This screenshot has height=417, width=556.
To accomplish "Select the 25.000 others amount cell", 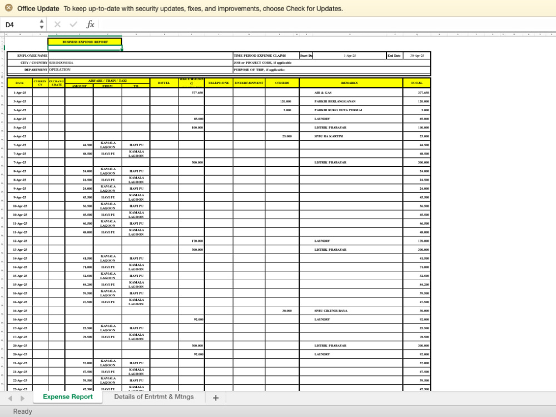I will click(282, 136).
